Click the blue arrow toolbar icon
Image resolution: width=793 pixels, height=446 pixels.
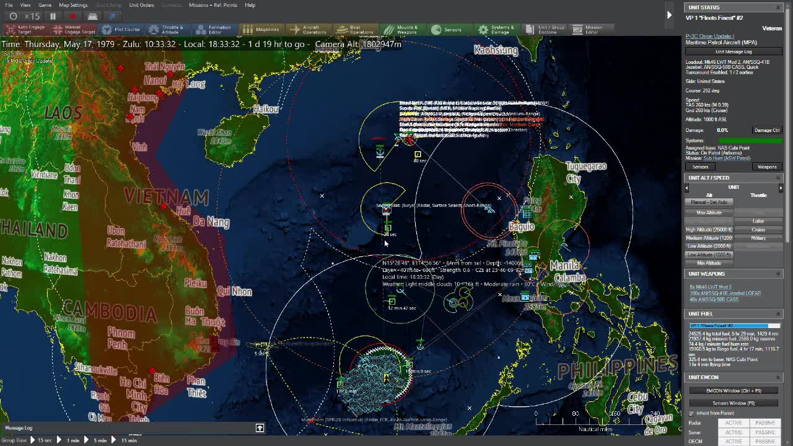click(112, 16)
